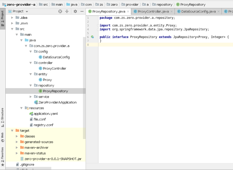
Task: Switch to the ProxyController.java tab
Action: (153, 11)
